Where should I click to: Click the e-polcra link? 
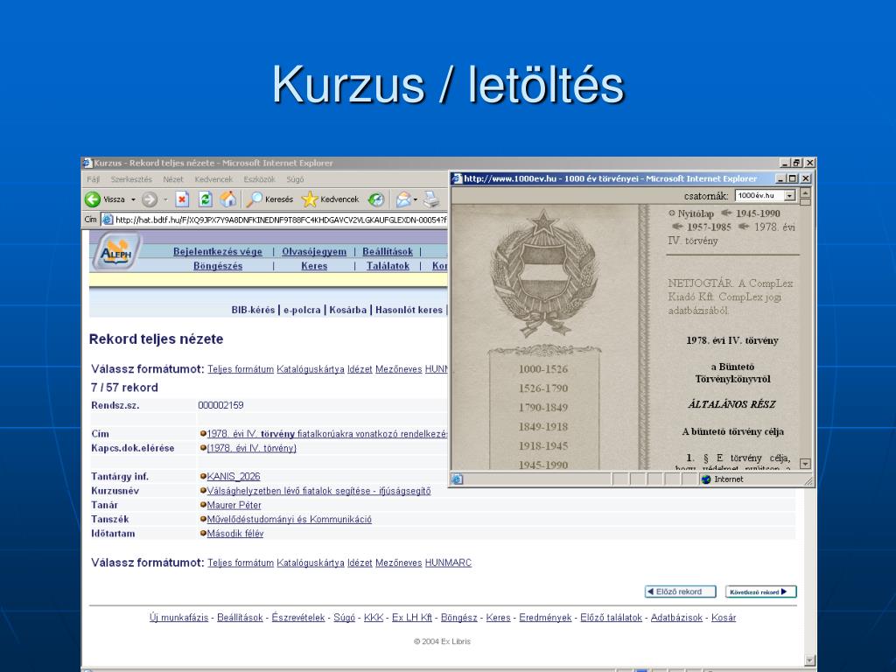(x=302, y=311)
